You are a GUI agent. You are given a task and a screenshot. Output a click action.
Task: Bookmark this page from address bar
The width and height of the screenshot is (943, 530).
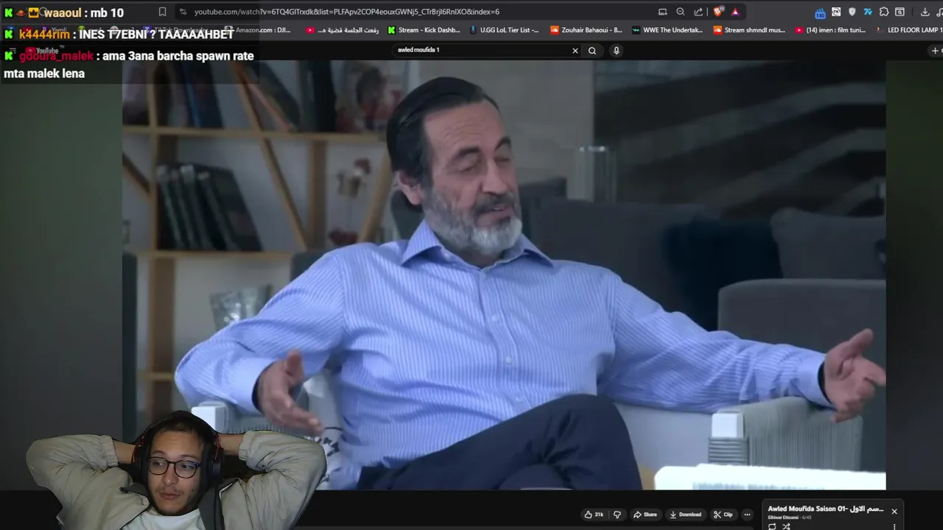[x=162, y=12]
